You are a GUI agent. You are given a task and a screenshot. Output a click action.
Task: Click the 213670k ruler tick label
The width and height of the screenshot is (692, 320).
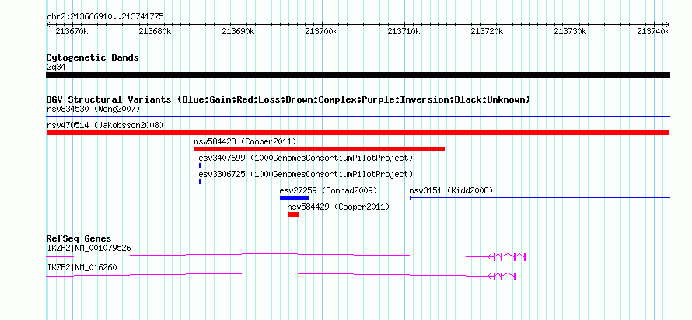(72, 31)
